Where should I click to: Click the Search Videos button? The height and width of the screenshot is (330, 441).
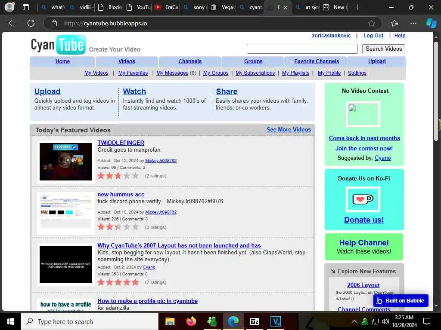[384, 49]
